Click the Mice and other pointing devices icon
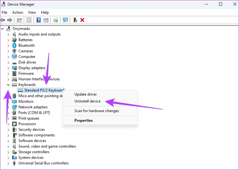The image size is (239, 170). pos(14,96)
